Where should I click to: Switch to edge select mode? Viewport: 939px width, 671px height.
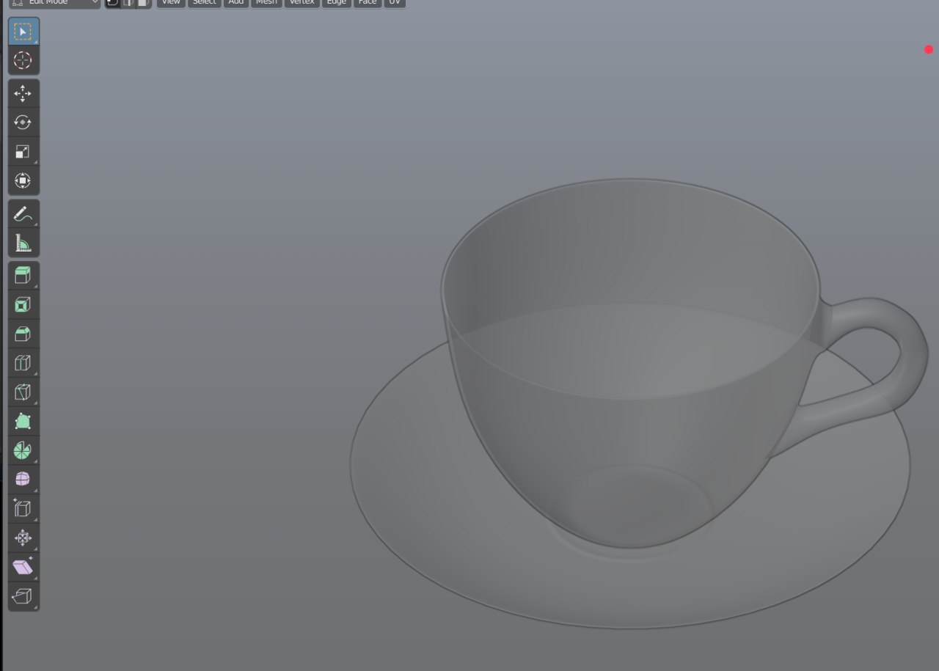click(128, 3)
